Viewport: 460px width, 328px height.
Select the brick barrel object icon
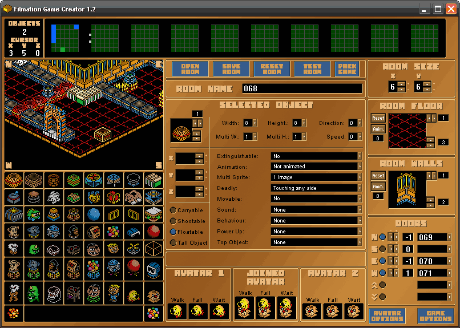[x=54, y=180]
